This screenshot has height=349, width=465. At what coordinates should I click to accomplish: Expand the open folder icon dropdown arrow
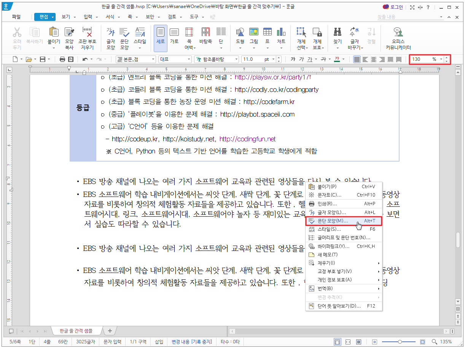click(x=35, y=59)
